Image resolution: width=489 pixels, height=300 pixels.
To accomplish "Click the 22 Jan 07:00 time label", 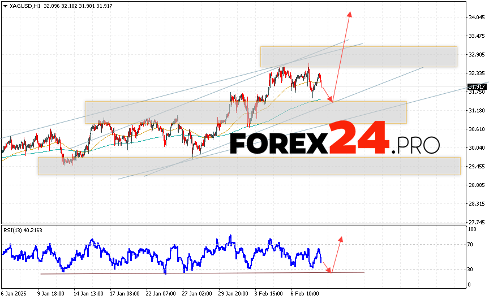I will pyautogui.click(x=161, y=294).
